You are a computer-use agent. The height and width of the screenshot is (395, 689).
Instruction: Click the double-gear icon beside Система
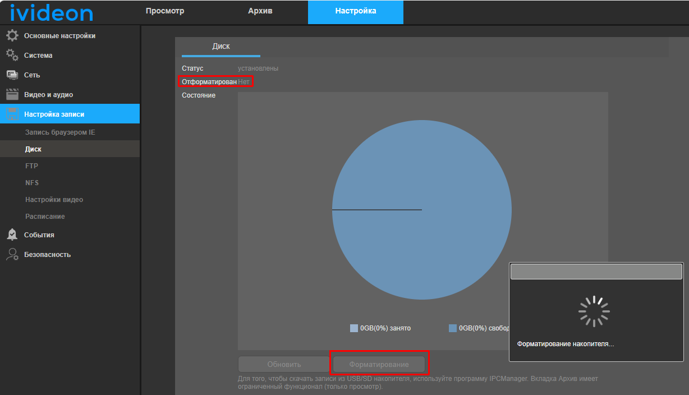tap(12, 55)
